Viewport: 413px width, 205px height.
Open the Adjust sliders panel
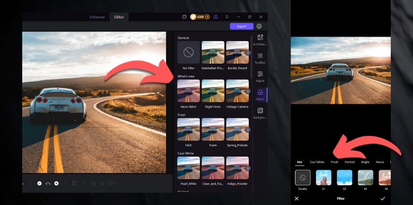point(260,76)
